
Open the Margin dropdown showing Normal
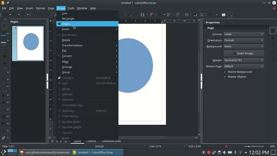point(244,60)
